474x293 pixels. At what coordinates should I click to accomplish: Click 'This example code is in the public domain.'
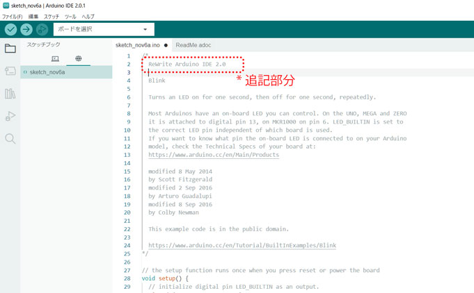click(219, 229)
